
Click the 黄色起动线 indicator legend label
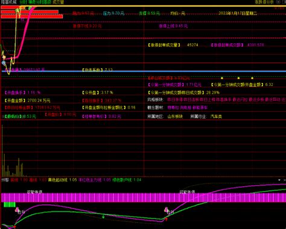tap(57, 180)
